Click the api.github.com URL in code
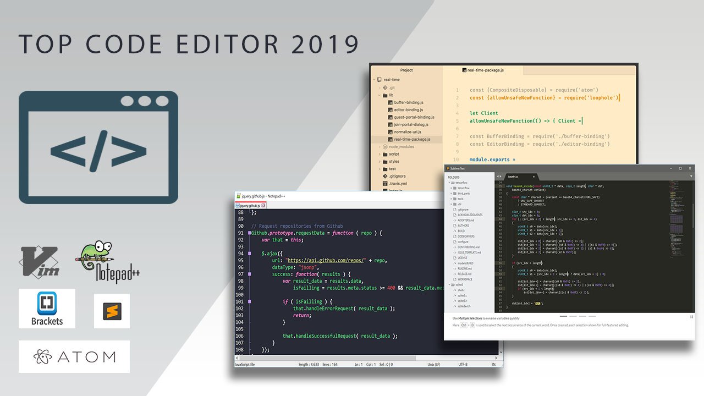Screen dimensions: 704x396 [x=328, y=260]
